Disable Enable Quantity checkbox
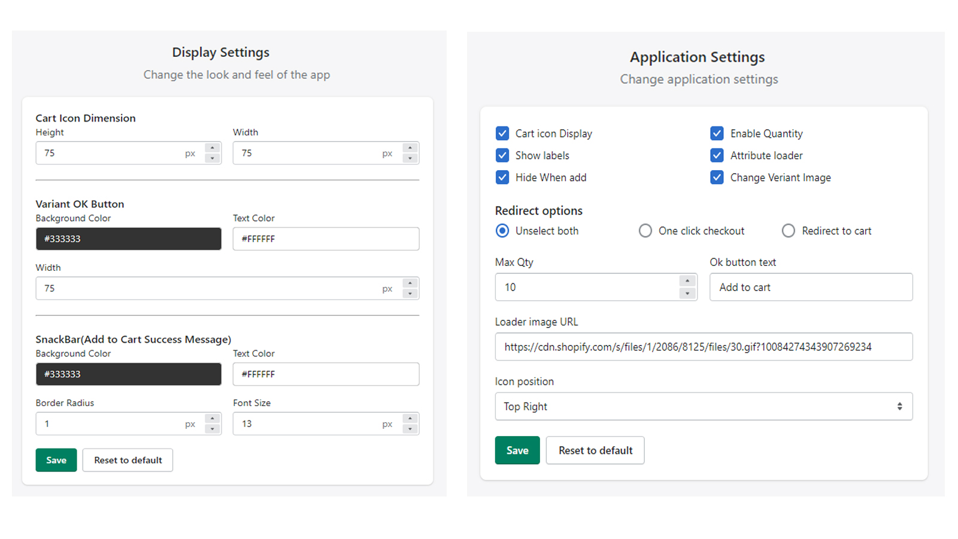This screenshot has height=539, width=958. tap(717, 134)
